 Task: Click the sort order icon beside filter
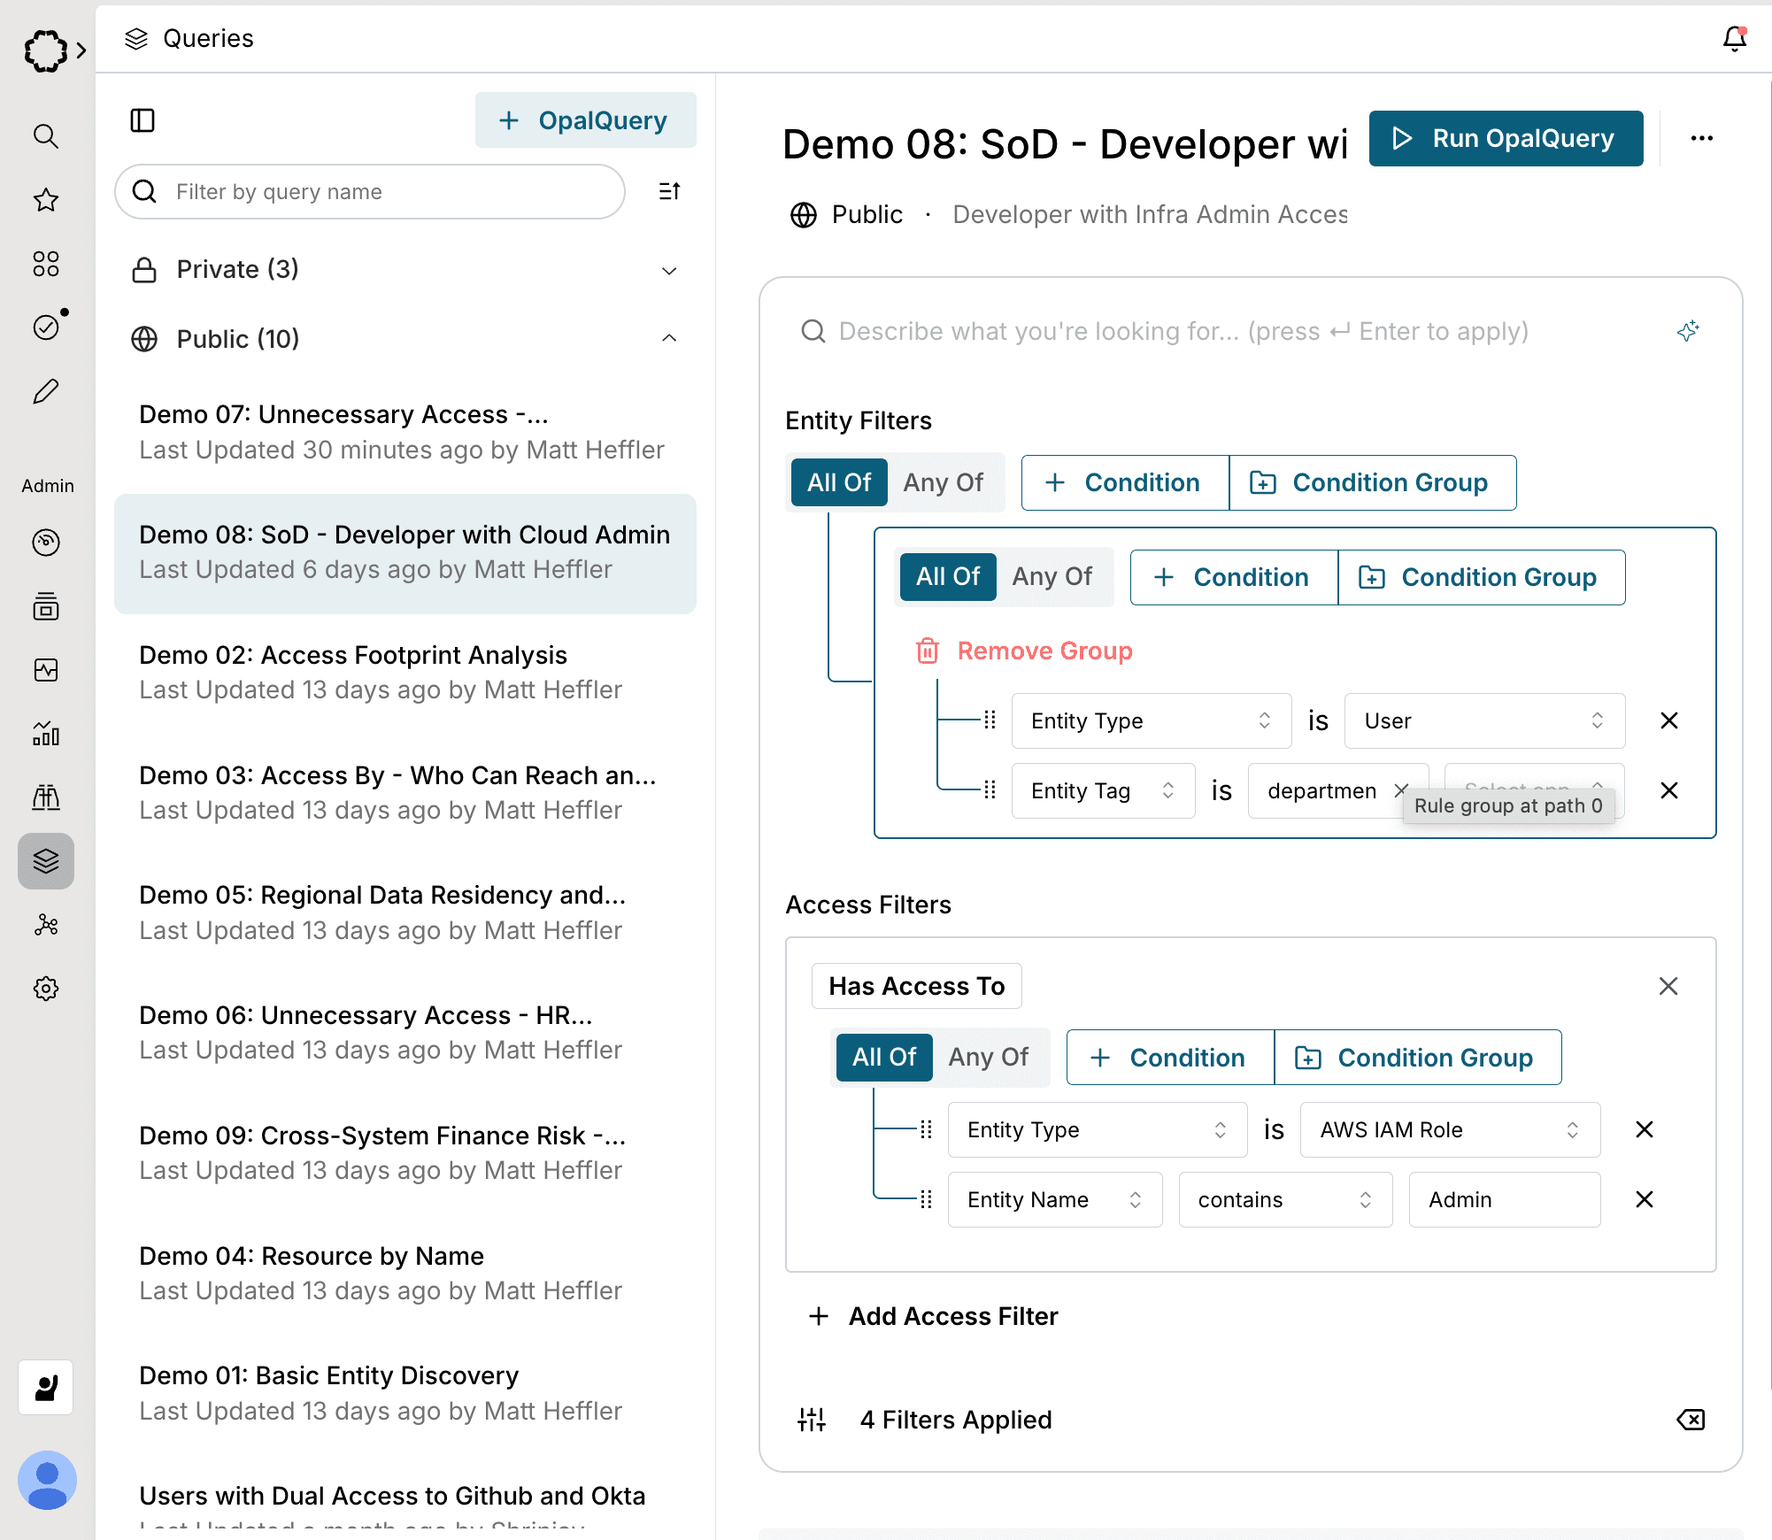click(x=669, y=191)
